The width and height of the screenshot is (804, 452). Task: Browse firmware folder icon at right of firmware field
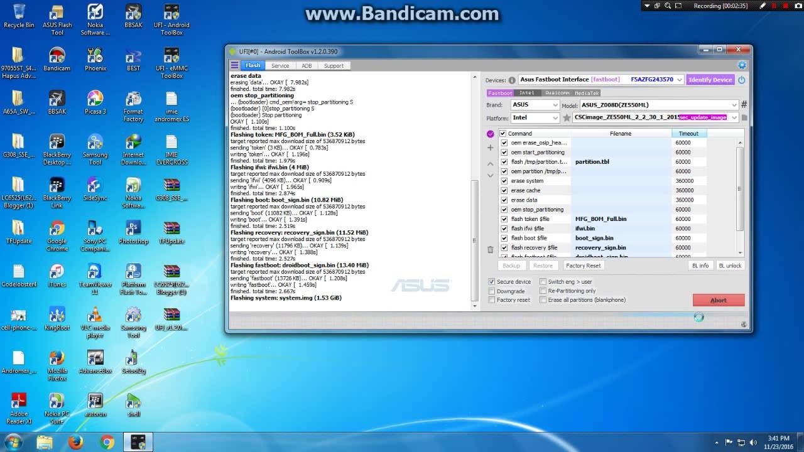744,117
